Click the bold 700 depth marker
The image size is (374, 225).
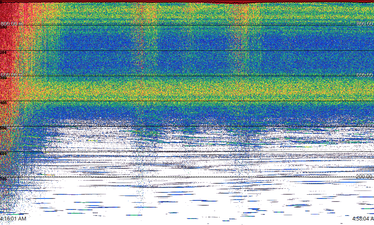click(3, 179)
